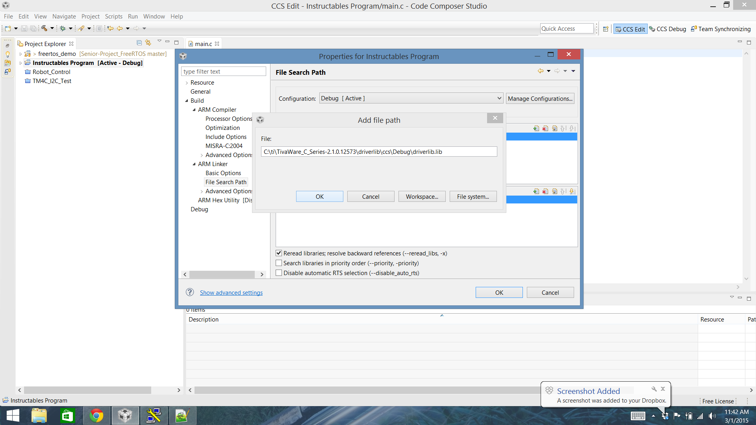Click the Link with Editor icon in Project Explorer
This screenshot has width=756, height=425.
148,42
